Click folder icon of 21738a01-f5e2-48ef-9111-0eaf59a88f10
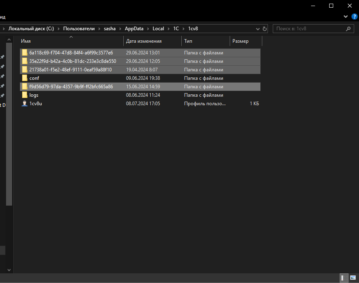 pos(25,70)
